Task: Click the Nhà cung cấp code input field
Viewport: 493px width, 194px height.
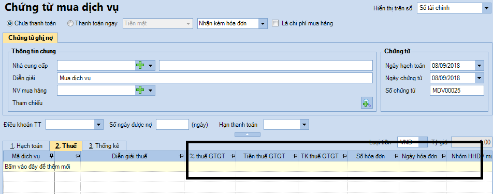Action: 96,65
